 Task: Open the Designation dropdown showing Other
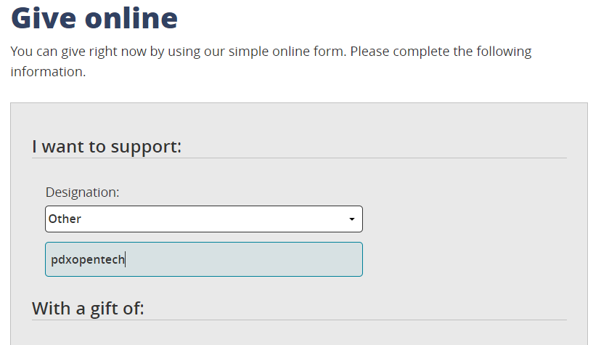(203, 219)
